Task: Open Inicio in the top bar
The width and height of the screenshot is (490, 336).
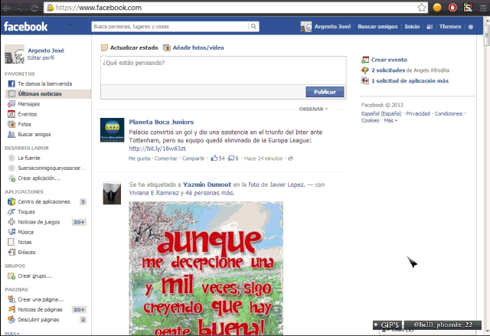Action: (x=412, y=27)
